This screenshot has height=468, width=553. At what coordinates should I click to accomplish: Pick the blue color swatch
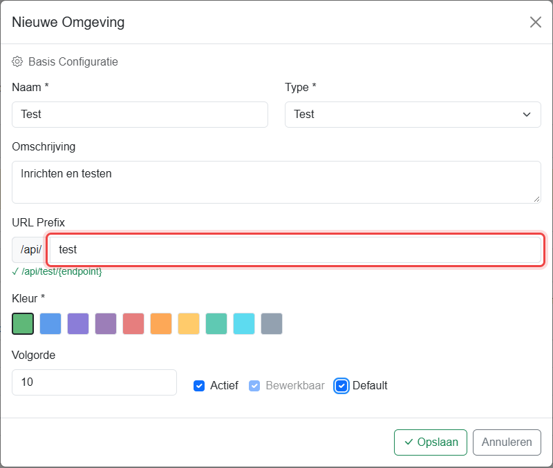point(50,323)
